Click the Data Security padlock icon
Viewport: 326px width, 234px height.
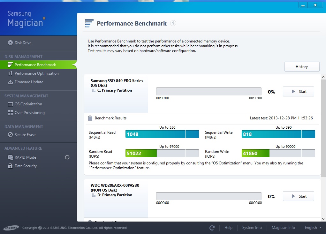click(x=10, y=166)
